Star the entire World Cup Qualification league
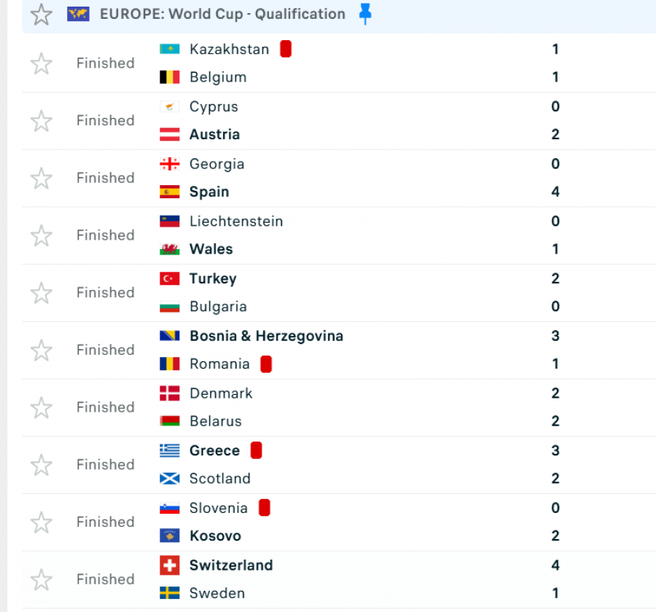 coord(42,14)
